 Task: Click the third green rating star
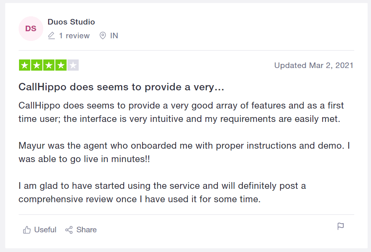click(x=49, y=65)
